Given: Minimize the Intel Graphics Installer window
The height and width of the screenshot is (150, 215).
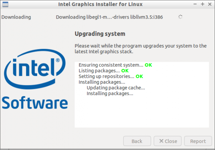Looking at the screenshot, I should click(195, 4).
